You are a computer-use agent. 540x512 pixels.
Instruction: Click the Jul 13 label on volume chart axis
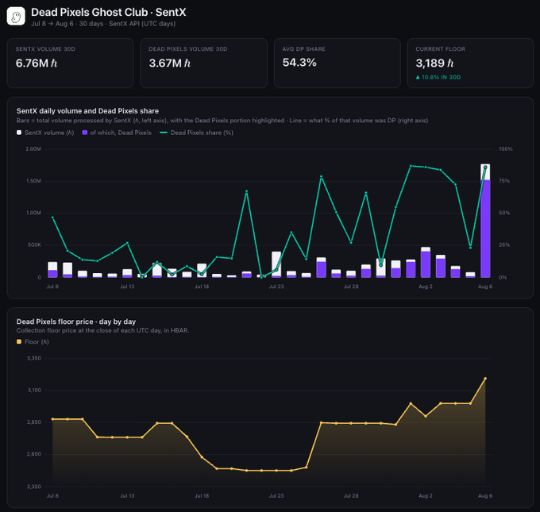(x=127, y=287)
